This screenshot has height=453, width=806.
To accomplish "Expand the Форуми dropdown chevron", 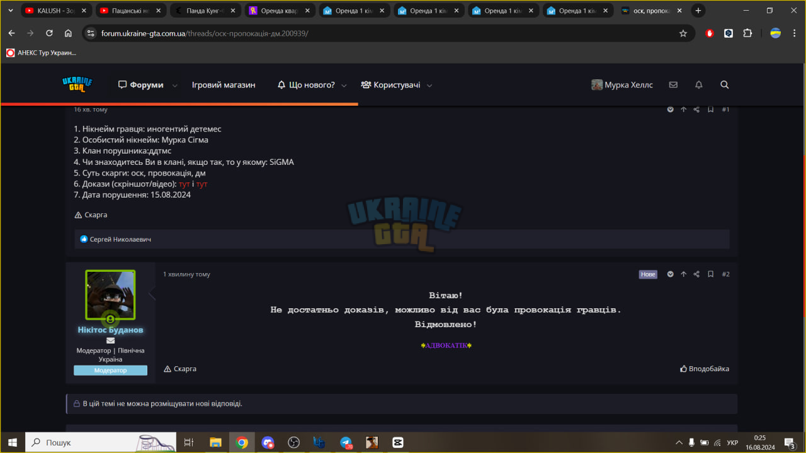I will [x=175, y=86].
